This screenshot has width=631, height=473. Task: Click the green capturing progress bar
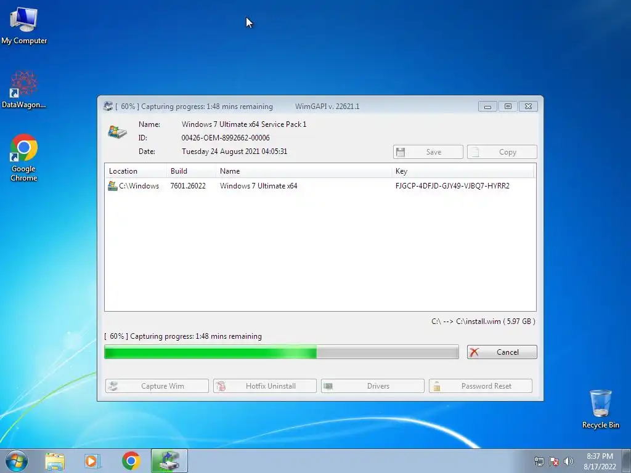(x=281, y=352)
